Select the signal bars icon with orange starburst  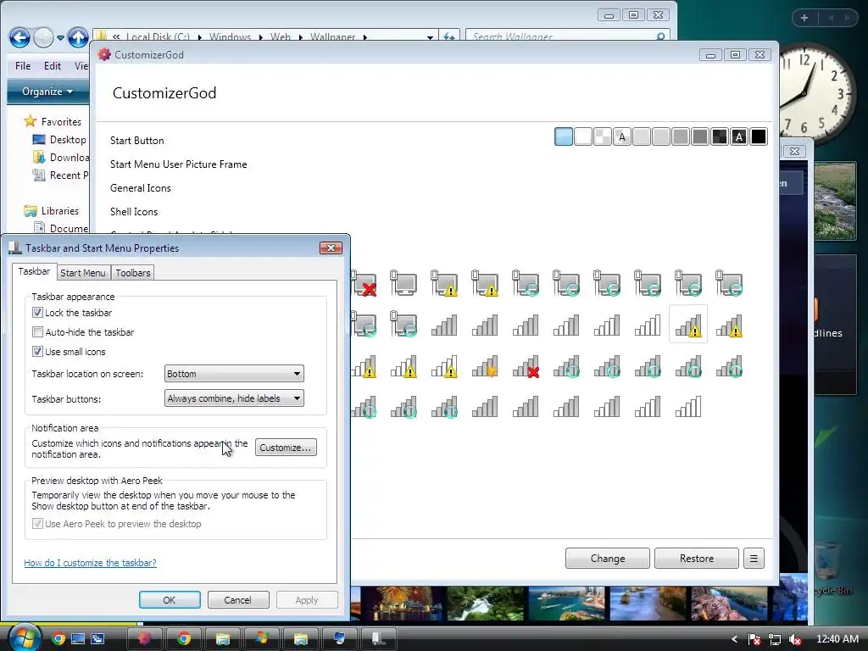[x=485, y=366]
